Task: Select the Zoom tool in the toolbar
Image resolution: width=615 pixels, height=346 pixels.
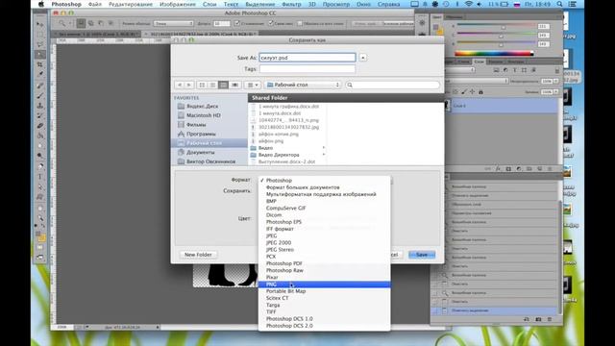Action: tap(40, 218)
